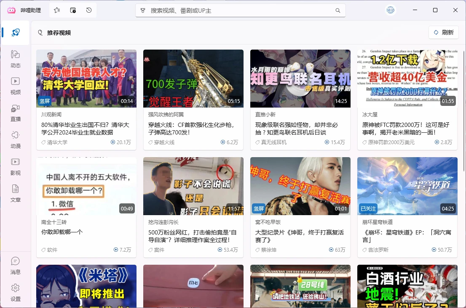Open uploader 强风吹拂的阿翼
Screen dimensions: 466x308
point(166,114)
